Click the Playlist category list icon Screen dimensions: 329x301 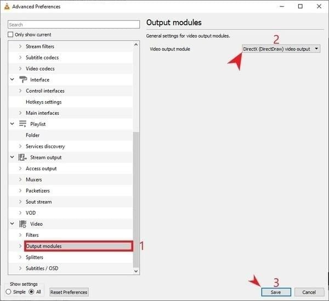coord(23,124)
